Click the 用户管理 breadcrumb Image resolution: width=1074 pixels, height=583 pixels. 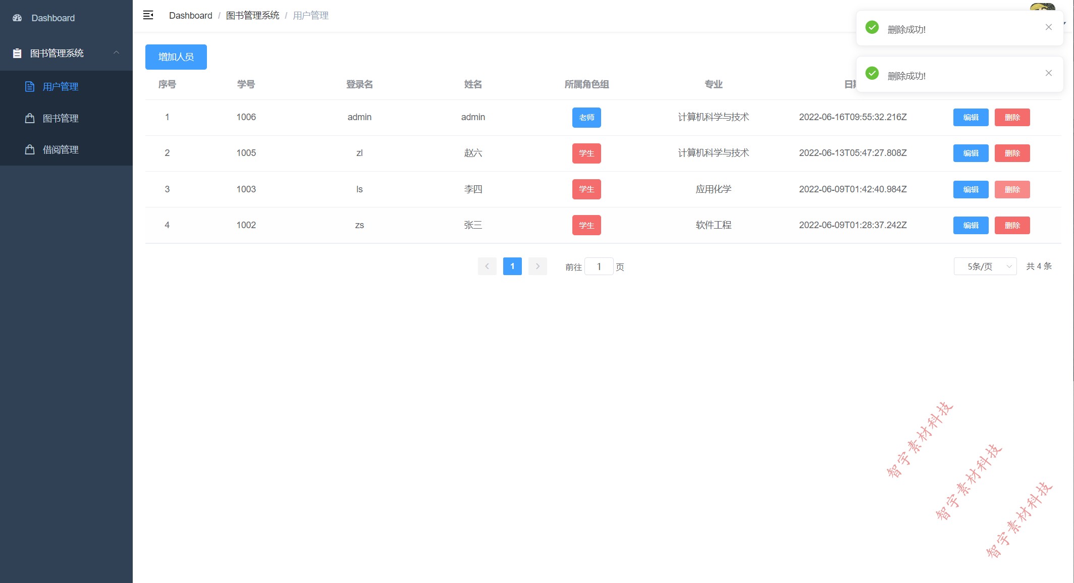(310, 16)
